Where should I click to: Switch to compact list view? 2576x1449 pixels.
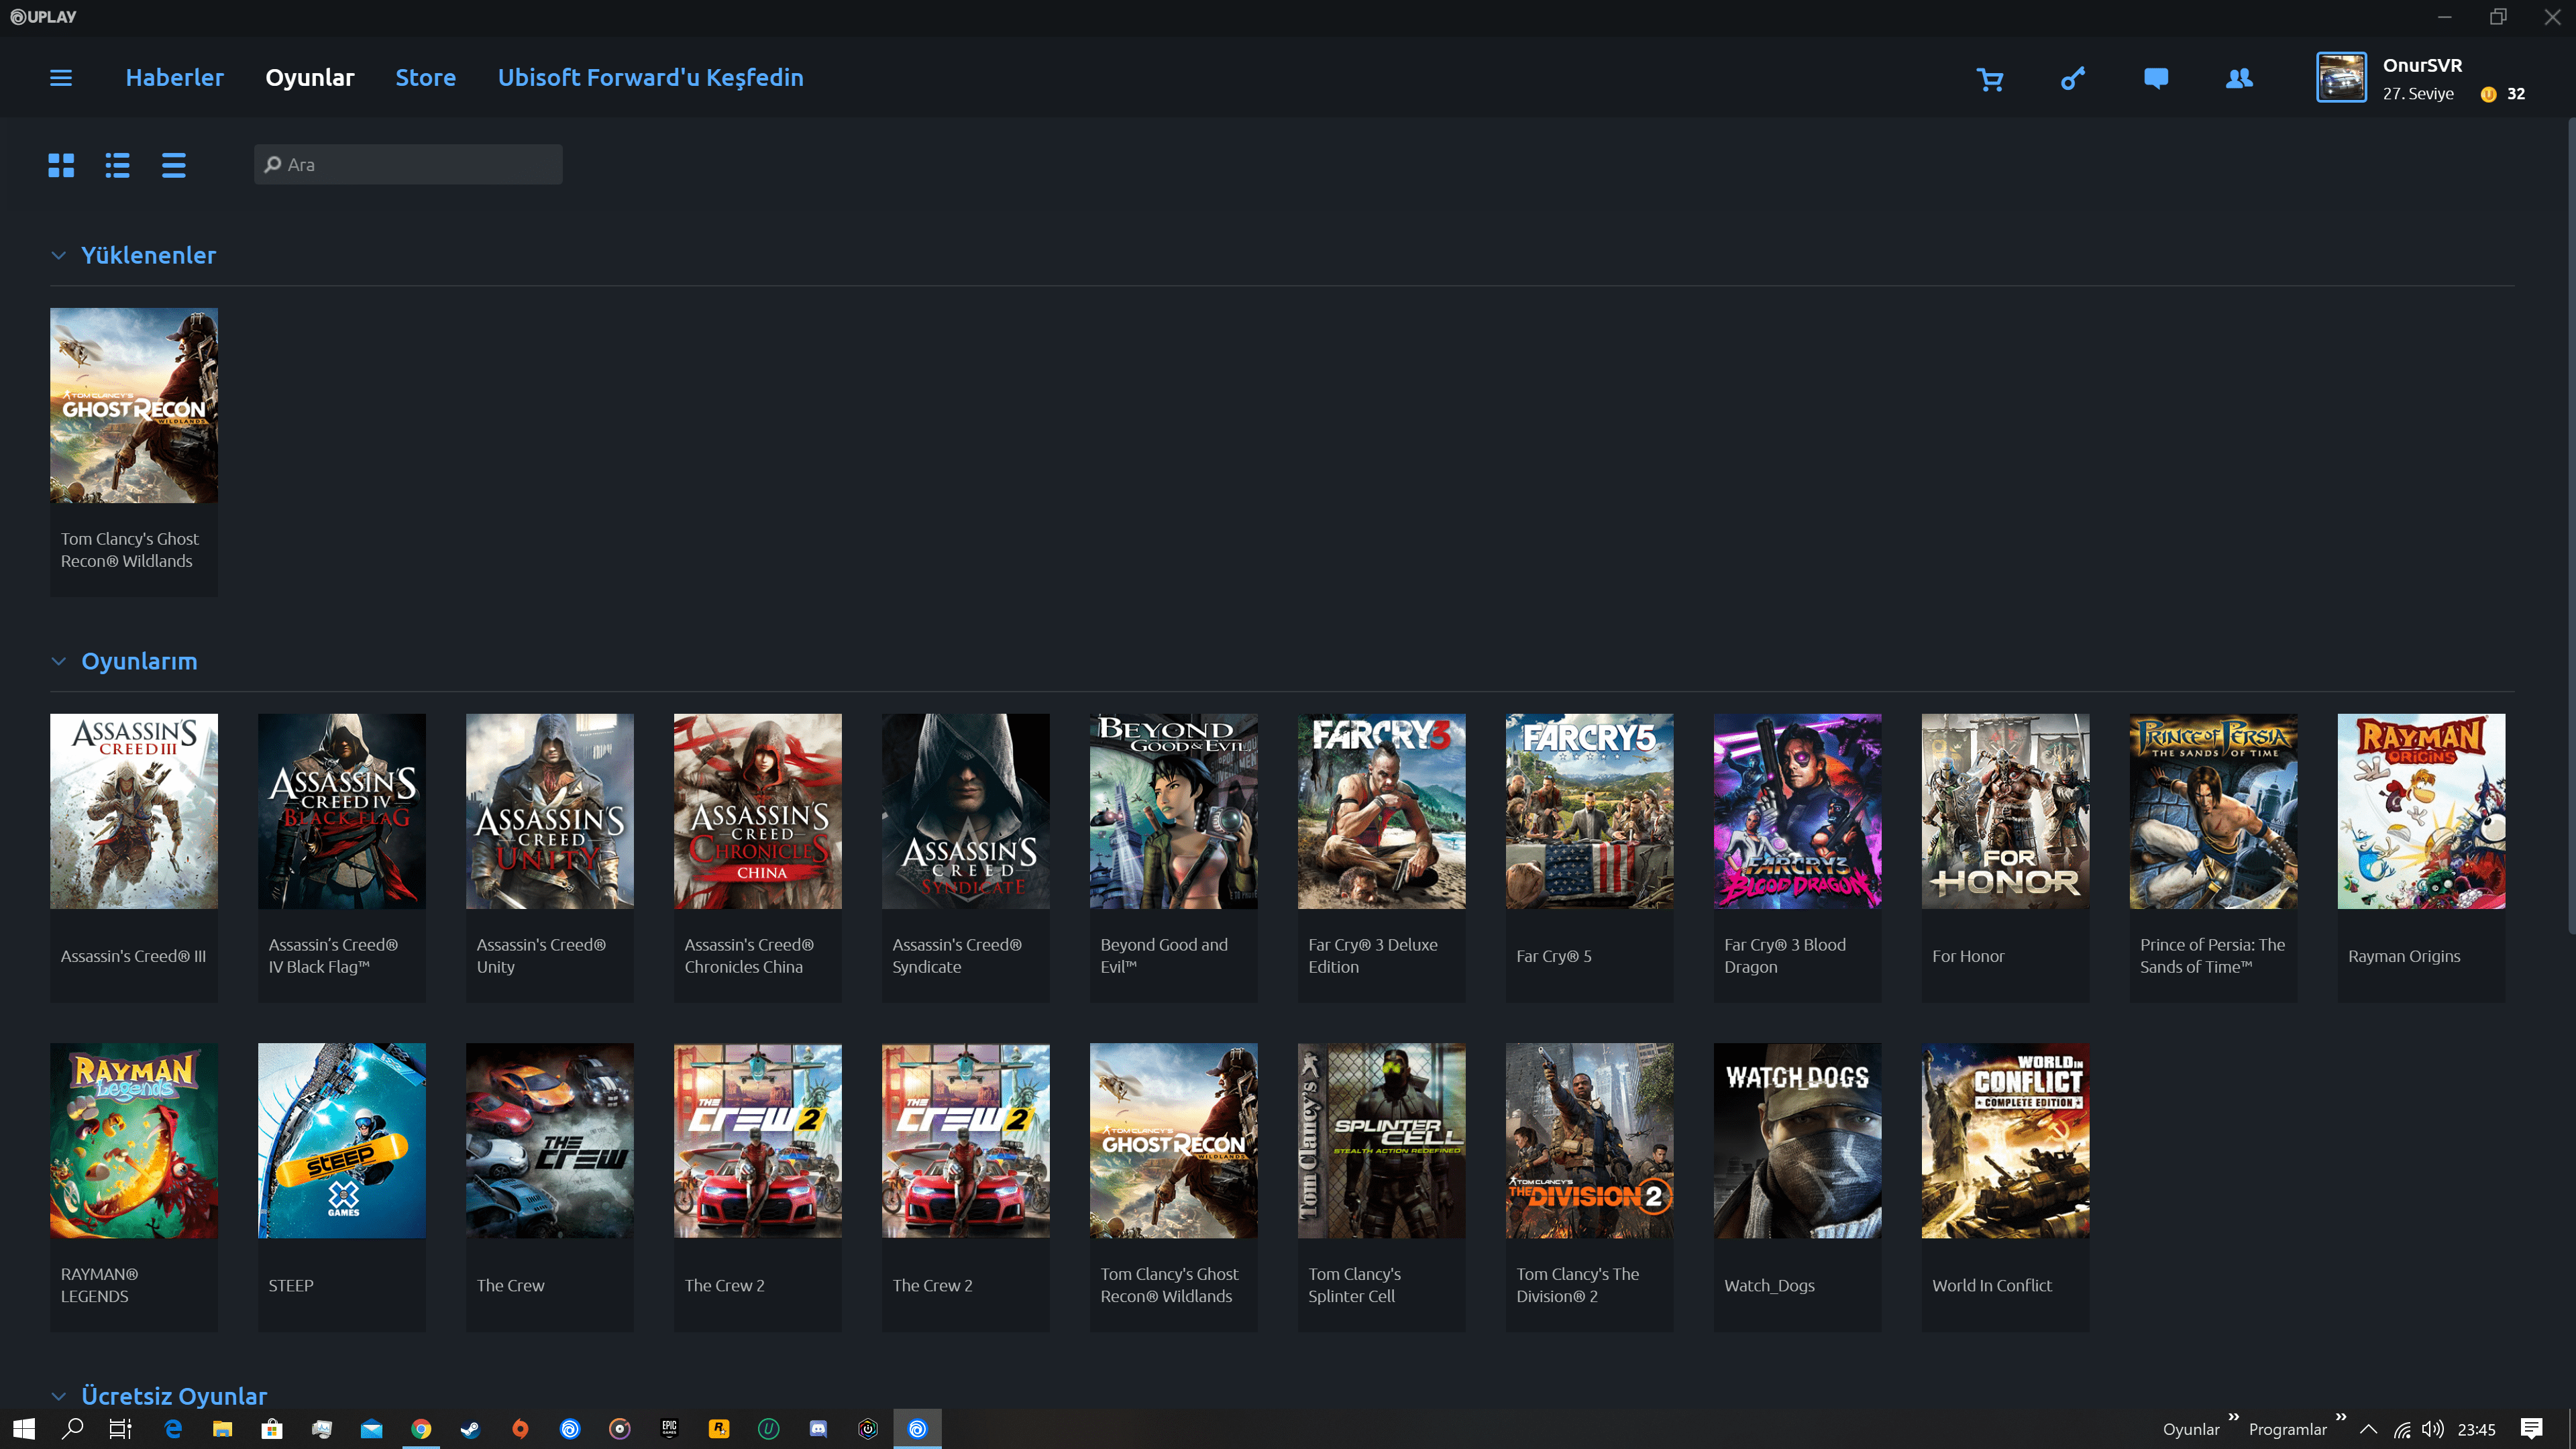pos(174,165)
